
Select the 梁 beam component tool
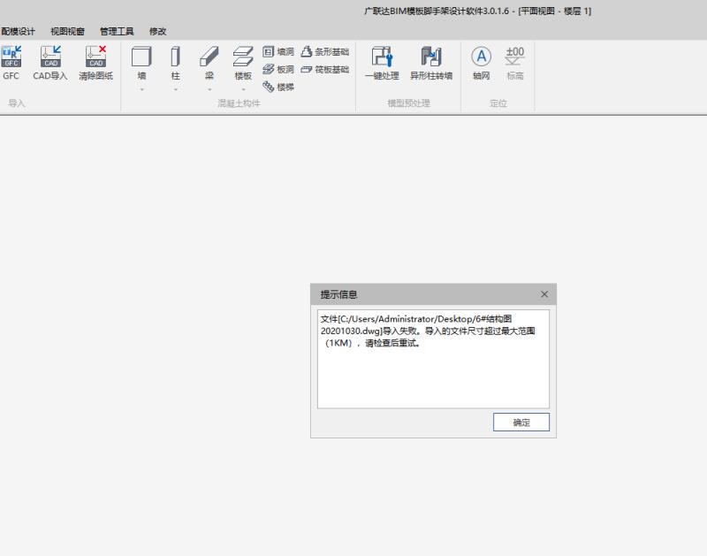209,63
